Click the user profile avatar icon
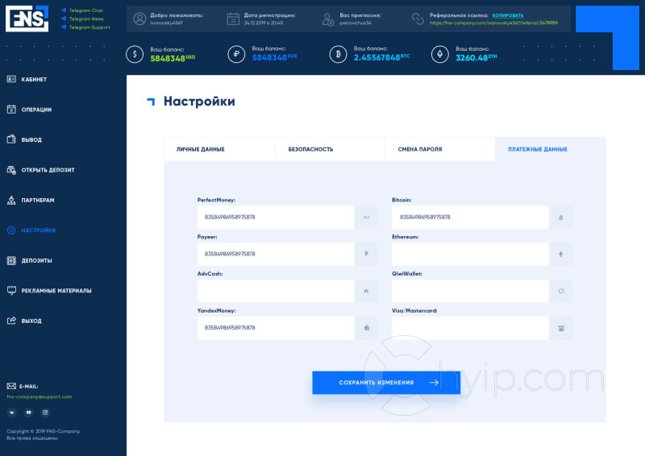The height and width of the screenshot is (456, 645). point(139,19)
